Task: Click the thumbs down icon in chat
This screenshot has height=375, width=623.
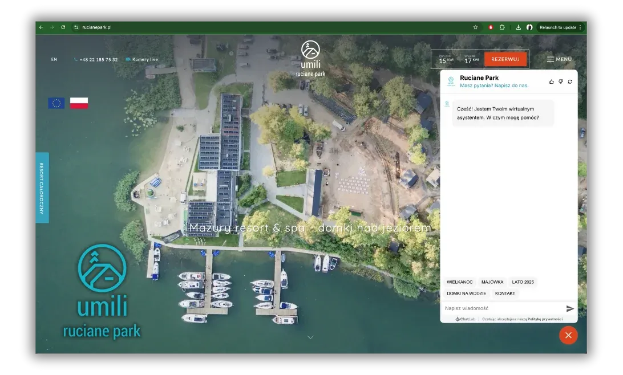Action: [561, 81]
